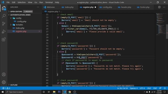
Task: Click the Cortana circle on taskbar
Action: [44, 92]
